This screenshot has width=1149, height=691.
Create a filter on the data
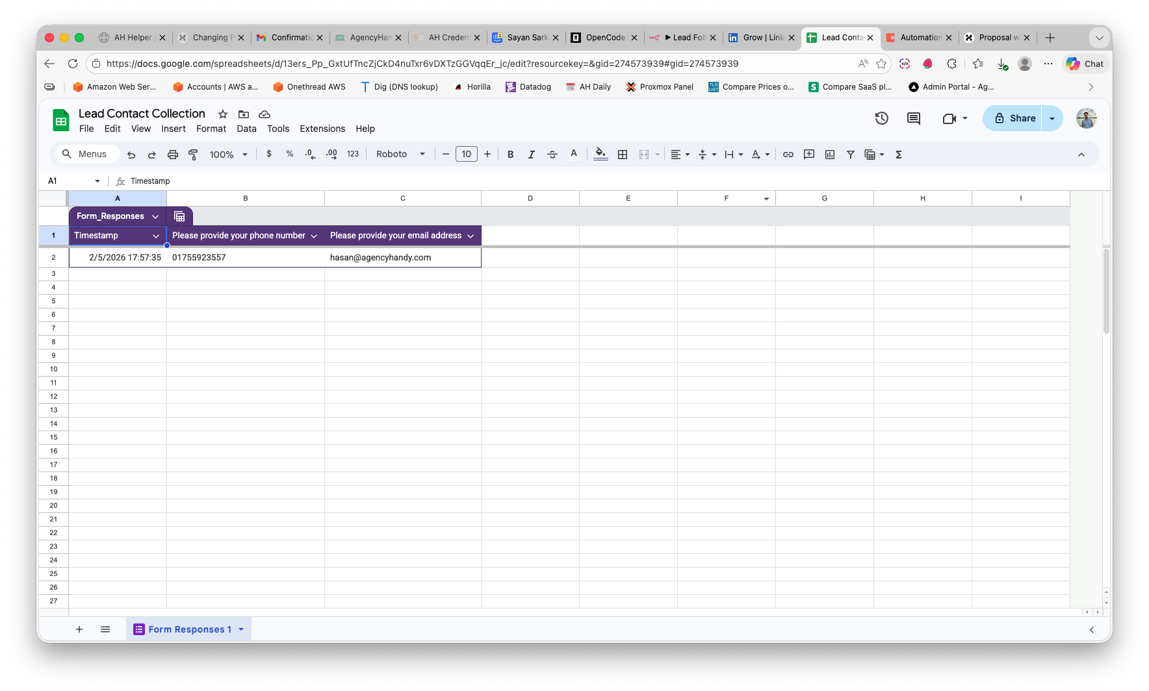(x=851, y=154)
